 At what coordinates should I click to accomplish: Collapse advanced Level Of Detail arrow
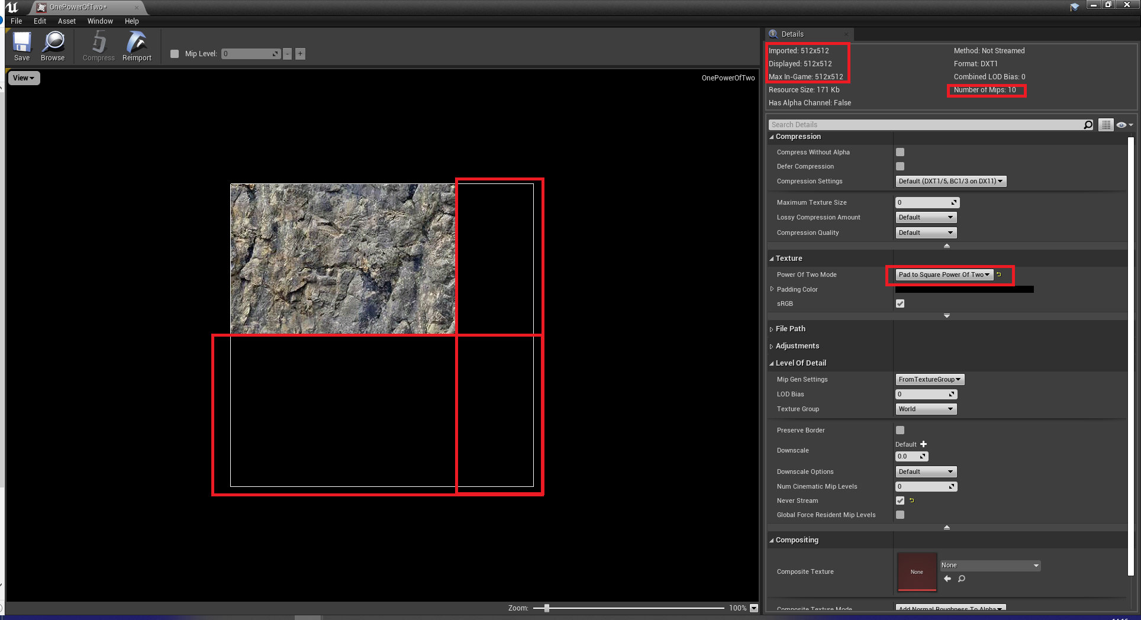point(947,527)
